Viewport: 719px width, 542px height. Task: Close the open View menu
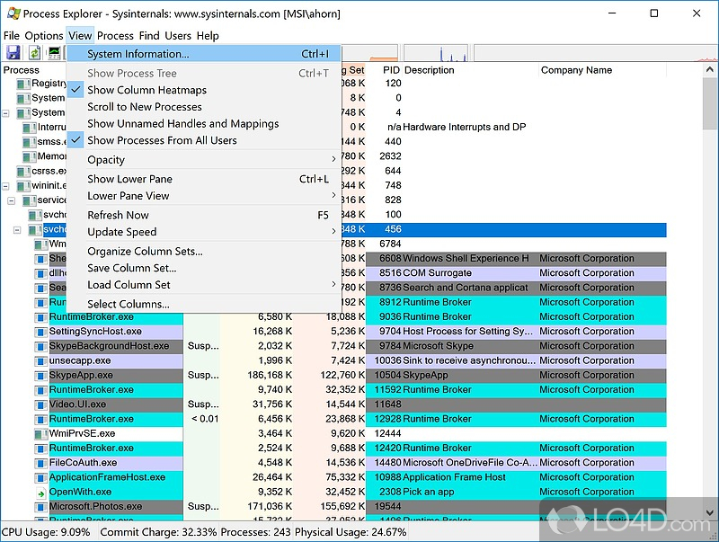point(80,36)
